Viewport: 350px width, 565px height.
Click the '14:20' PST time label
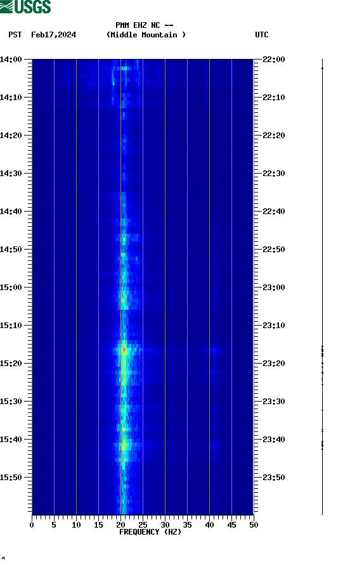coord(11,136)
